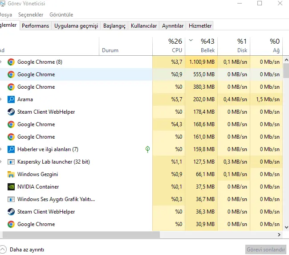This screenshot has height=255, width=289.
Task: Switch to the Uygulama geçmişi tab
Action: coord(76,26)
